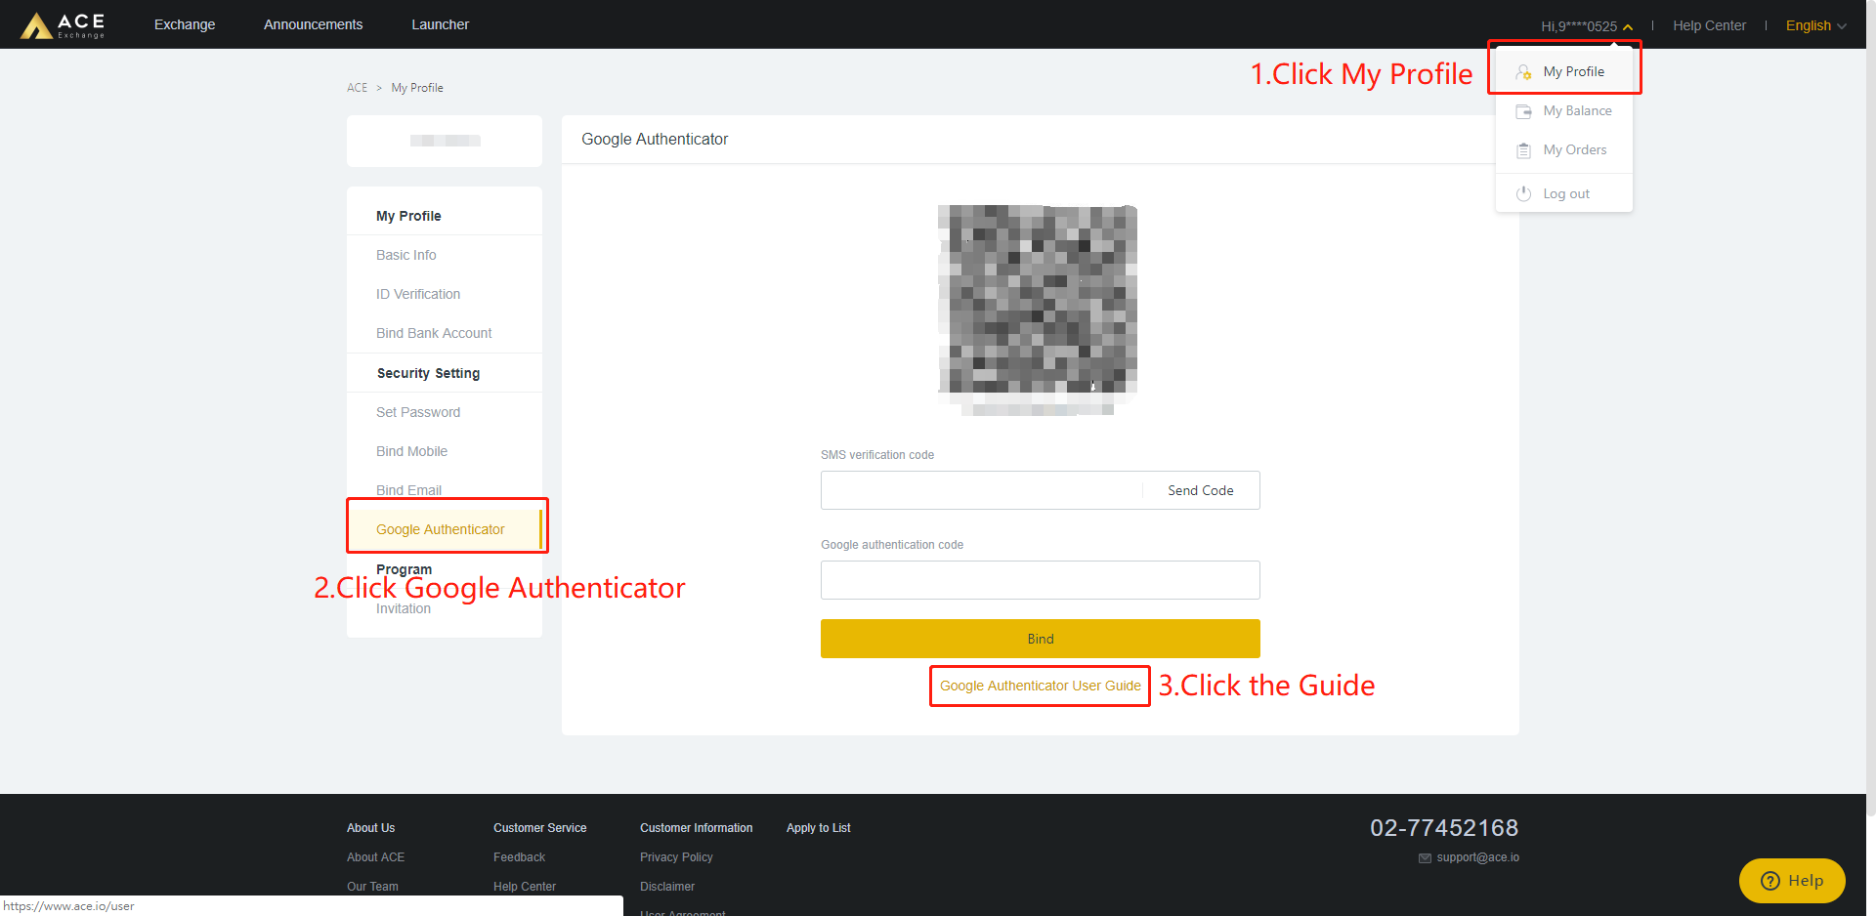1876x916 pixels.
Task: Click the Send Code button
Action: pos(1201,490)
